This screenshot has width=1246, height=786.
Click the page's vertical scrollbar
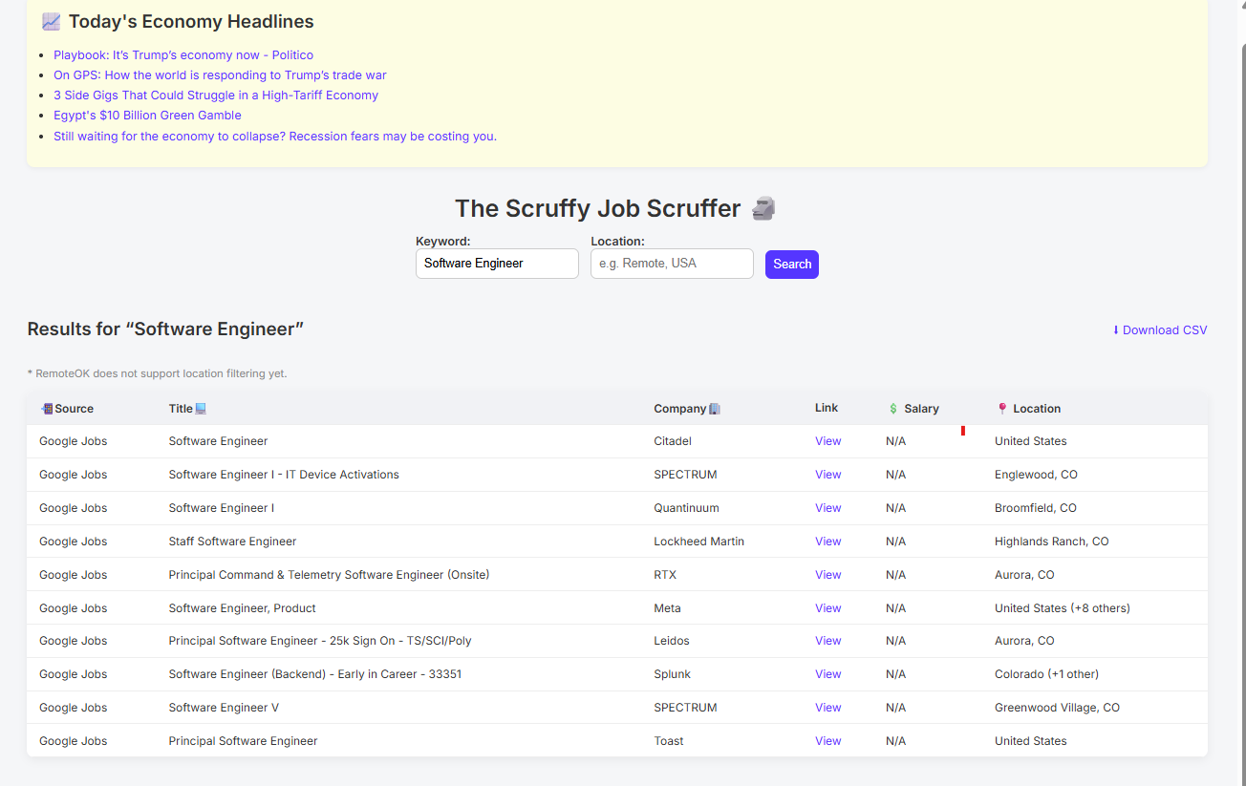1240,382
